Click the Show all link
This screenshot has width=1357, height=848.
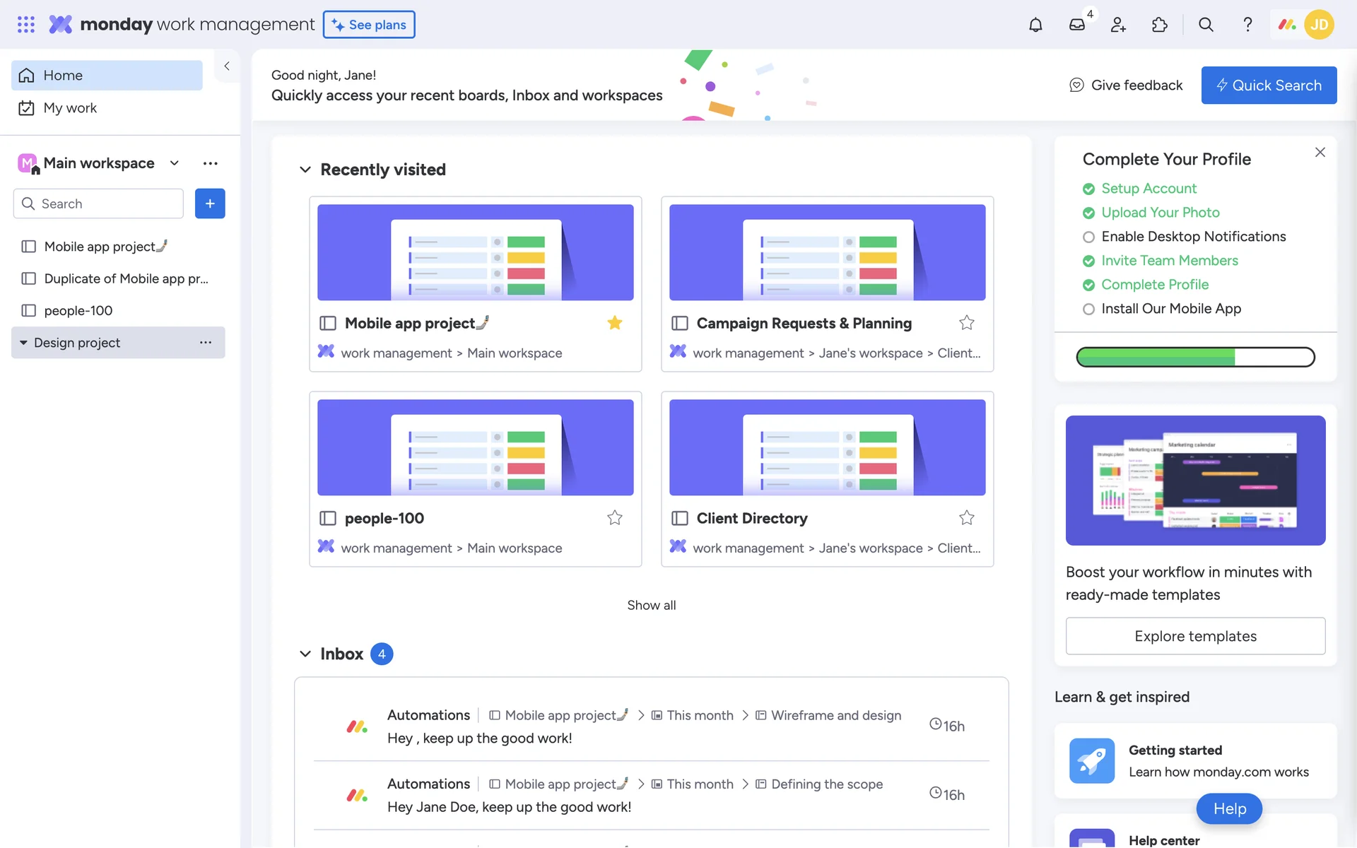pos(651,605)
